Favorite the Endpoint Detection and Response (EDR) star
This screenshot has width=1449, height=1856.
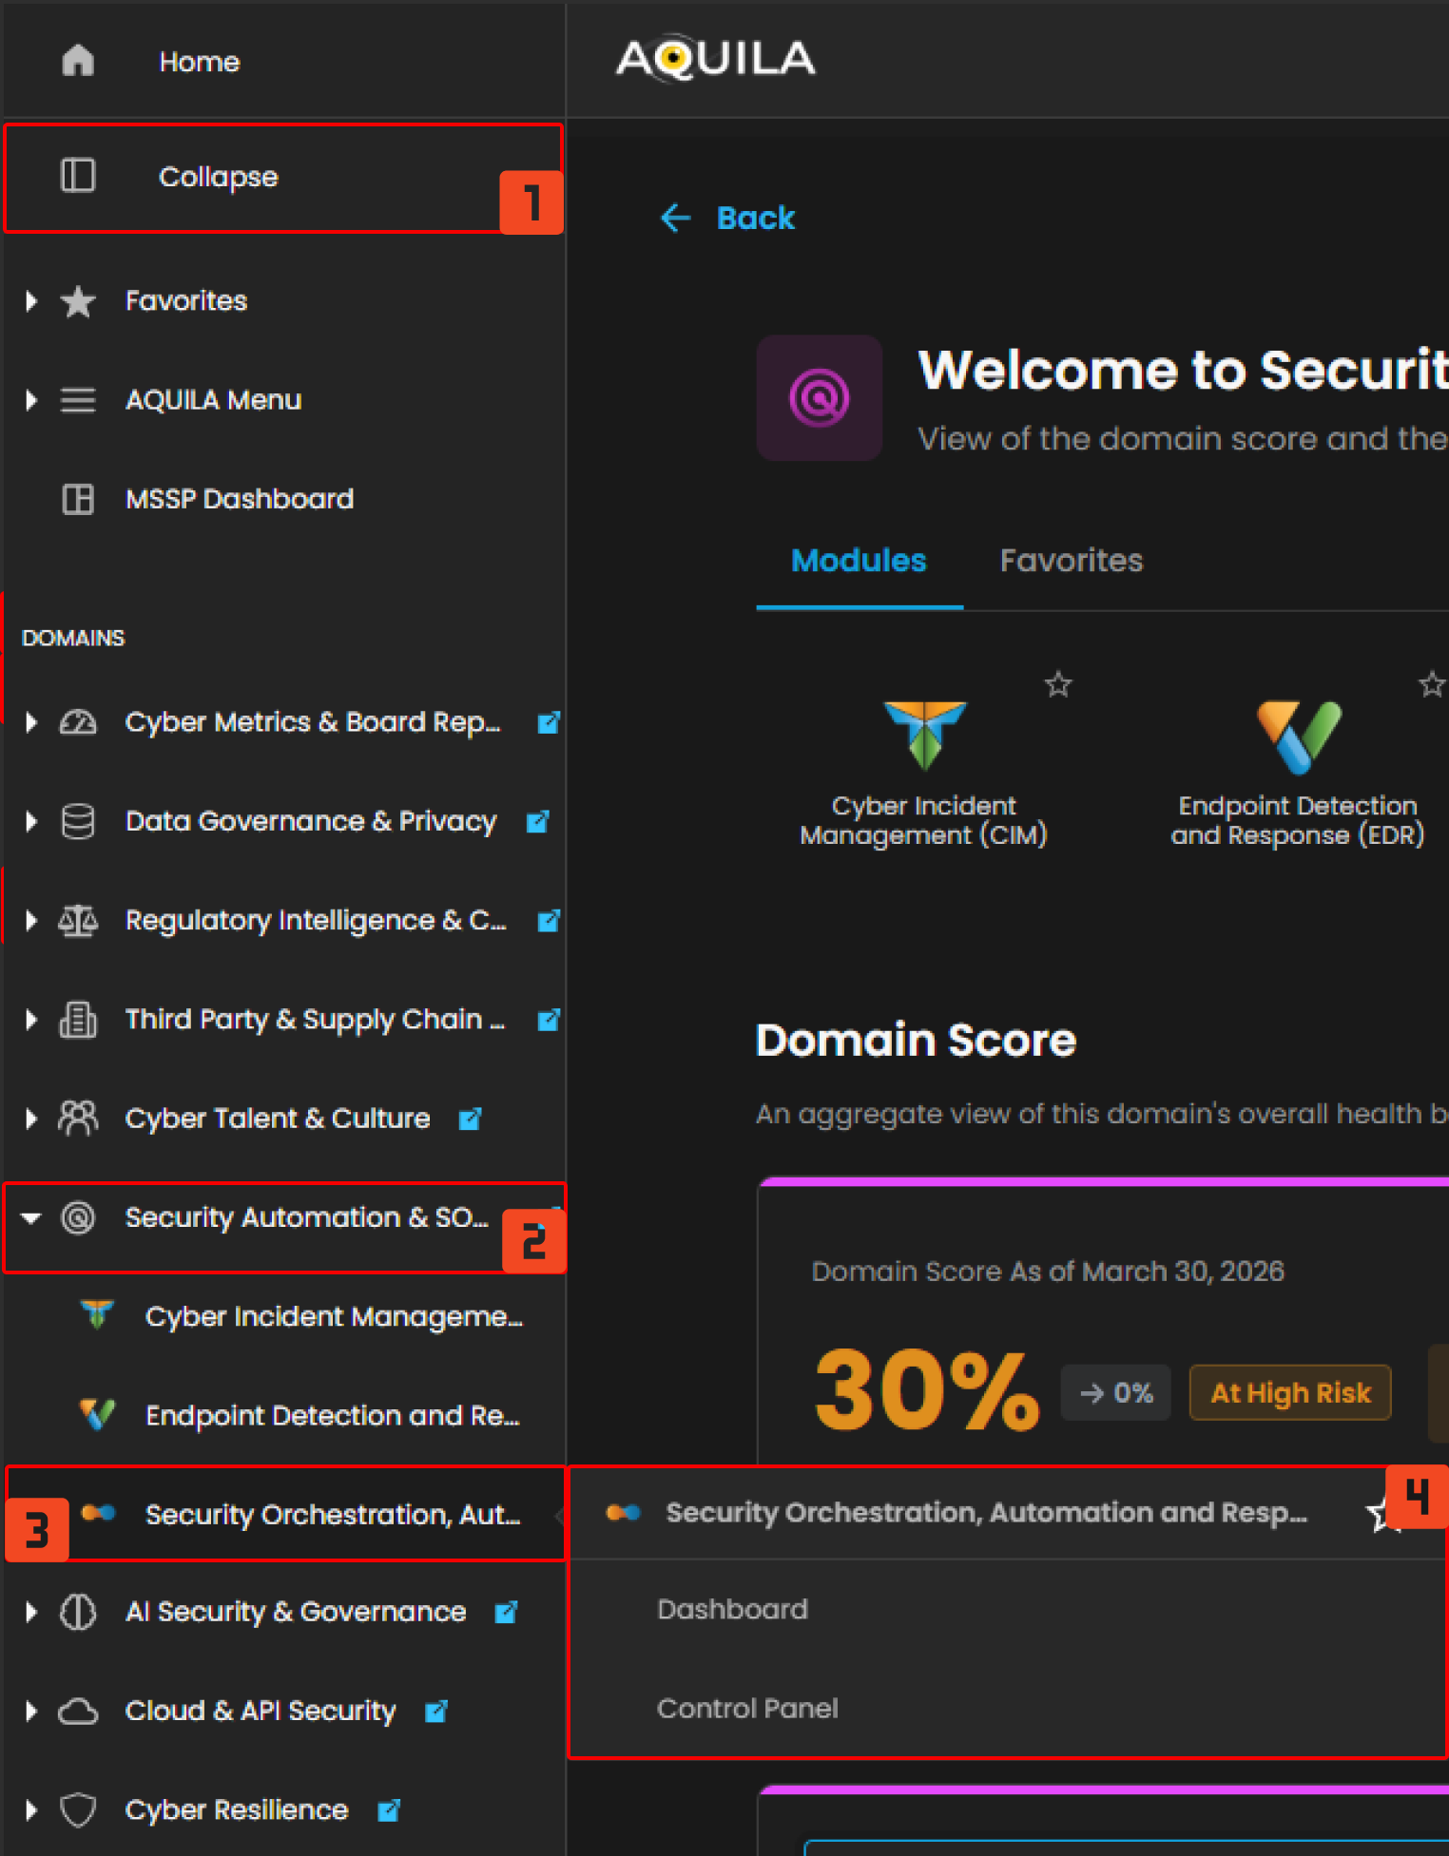tap(1432, 684)
